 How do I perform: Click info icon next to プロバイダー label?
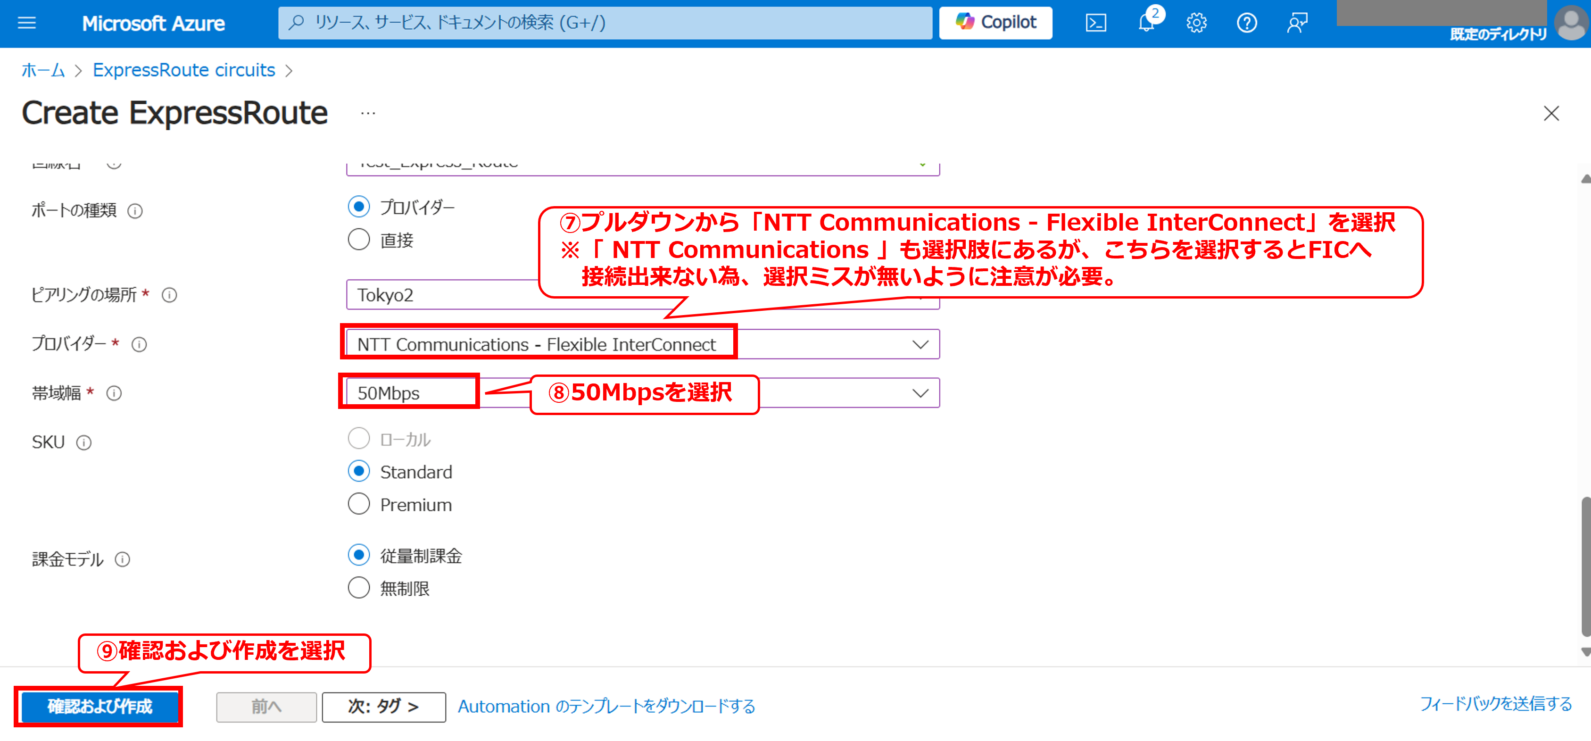click(x=140, y=344)
